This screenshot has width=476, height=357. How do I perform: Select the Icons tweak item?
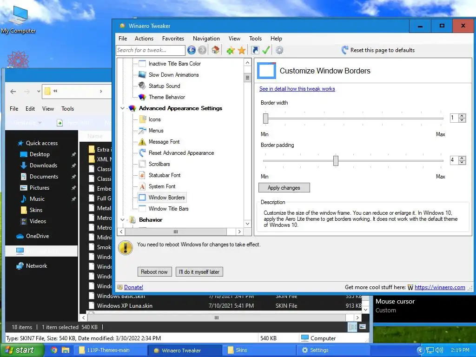pos(154,119)
